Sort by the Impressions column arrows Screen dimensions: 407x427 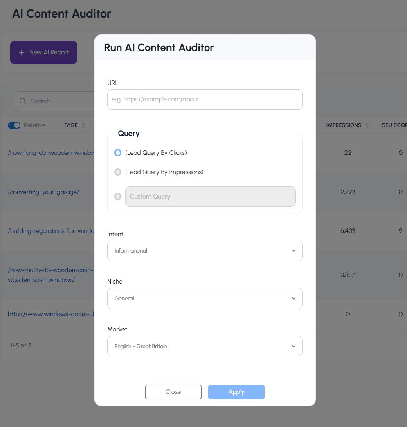tap(367, 125)
